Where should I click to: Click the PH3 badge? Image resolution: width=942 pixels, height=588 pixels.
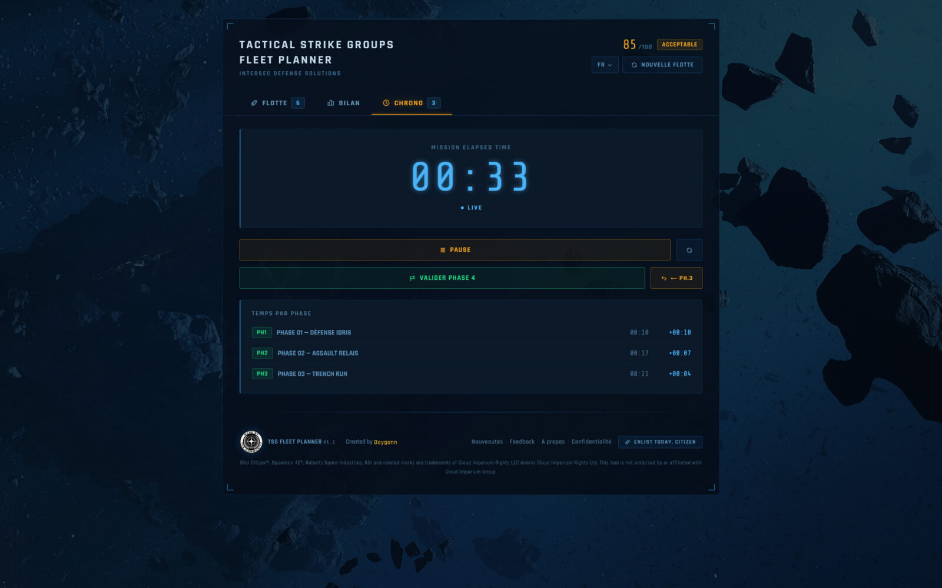point(262,373)
